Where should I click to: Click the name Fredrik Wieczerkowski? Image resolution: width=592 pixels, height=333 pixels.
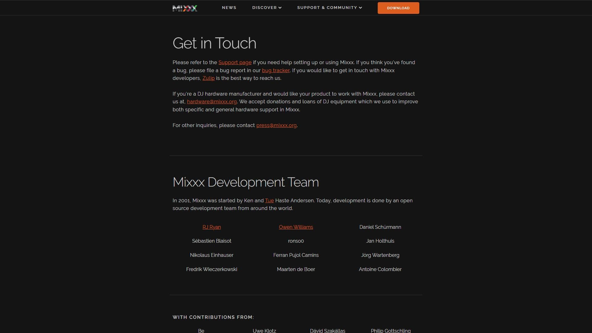click(x=212, y=269)
